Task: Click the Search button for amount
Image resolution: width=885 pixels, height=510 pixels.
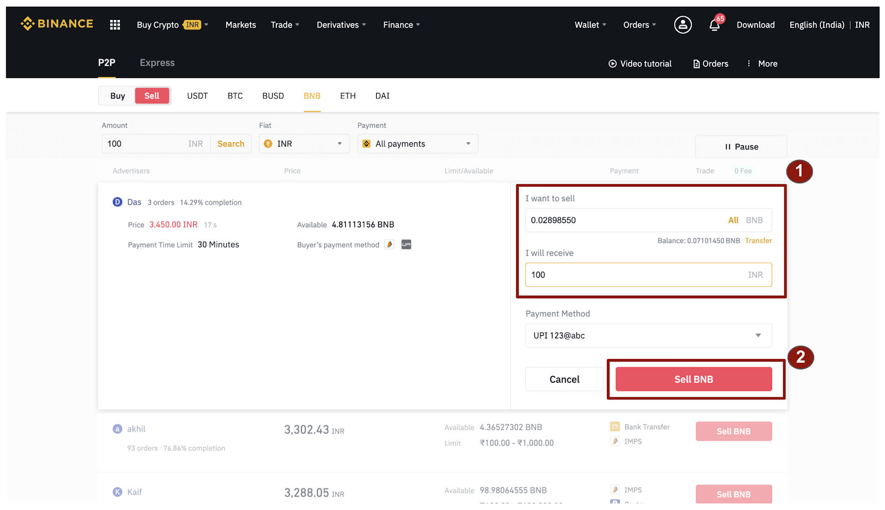Action: [x=231, y=144]
